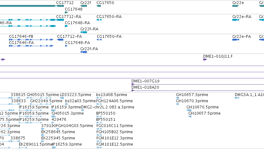Click the Gr22f-RA transcript arrow
This screenshot has width=264, height=149.
(x=83, y=32)
